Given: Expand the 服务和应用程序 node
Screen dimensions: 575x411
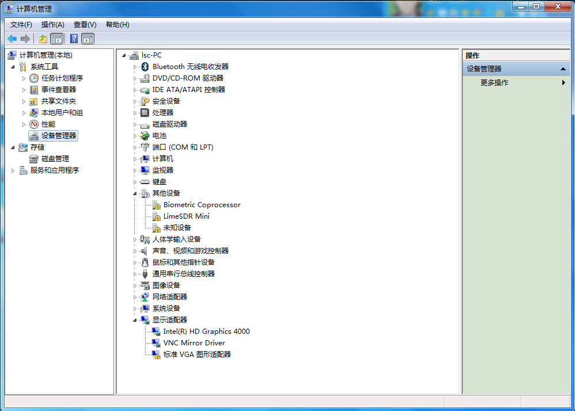Looking at the screenshot, I should [13, 170].
